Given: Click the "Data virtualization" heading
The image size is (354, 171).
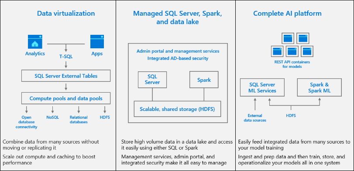Looking at the screenshot, I should [x=66, y=13].
